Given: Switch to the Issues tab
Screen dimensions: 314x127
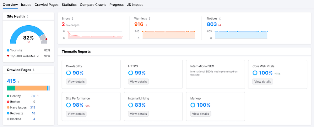Looking at the screenshot, I should [26, 5].
